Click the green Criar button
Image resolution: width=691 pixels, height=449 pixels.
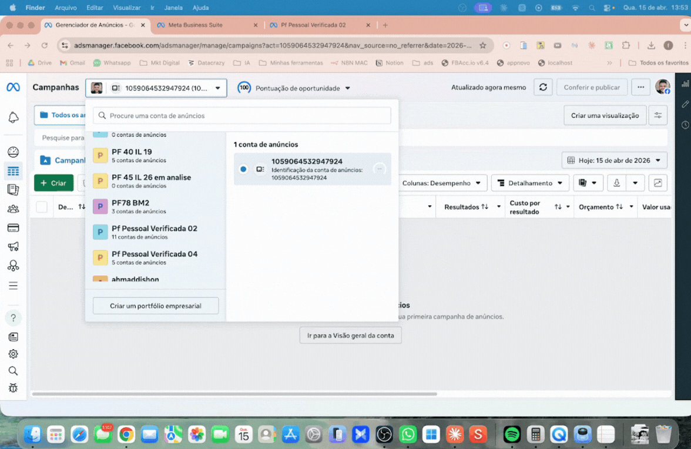coord(54,183)
